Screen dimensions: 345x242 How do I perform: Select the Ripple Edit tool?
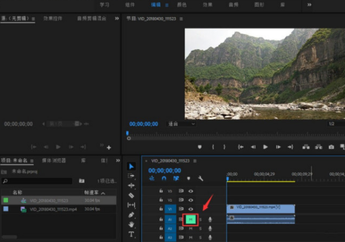coord(131,186)
